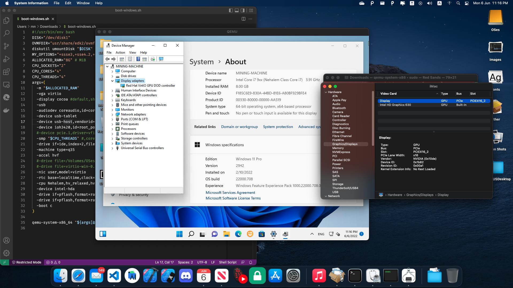Open Windows Search in the QEMU taskbar
Viewport: 513px width, 288px height.
point(191,234)
